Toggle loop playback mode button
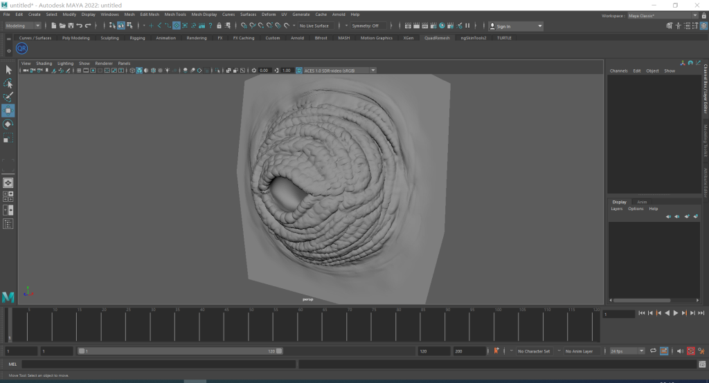 pyautogui.click(x=653, y=351)
